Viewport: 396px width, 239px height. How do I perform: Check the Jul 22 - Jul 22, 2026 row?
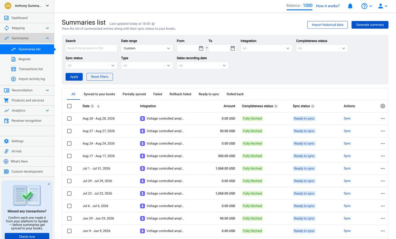click(x=69, y=194)
